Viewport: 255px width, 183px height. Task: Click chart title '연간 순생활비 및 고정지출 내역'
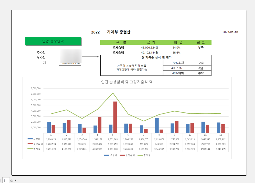127,82
